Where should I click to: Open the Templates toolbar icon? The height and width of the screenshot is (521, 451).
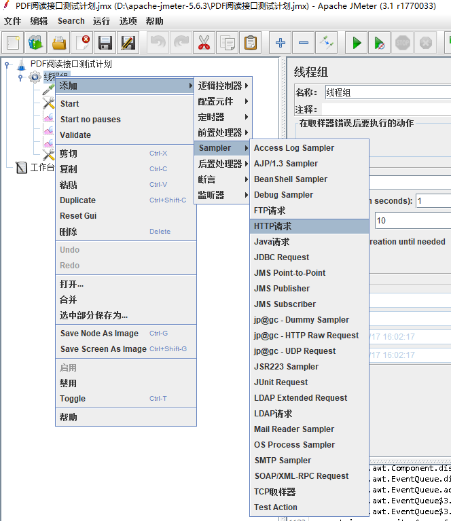[x=36, y=43]
